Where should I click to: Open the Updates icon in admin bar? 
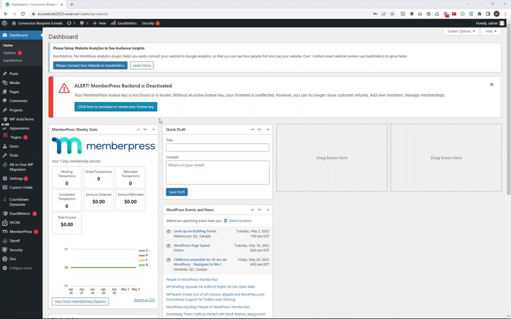point(71,23)
